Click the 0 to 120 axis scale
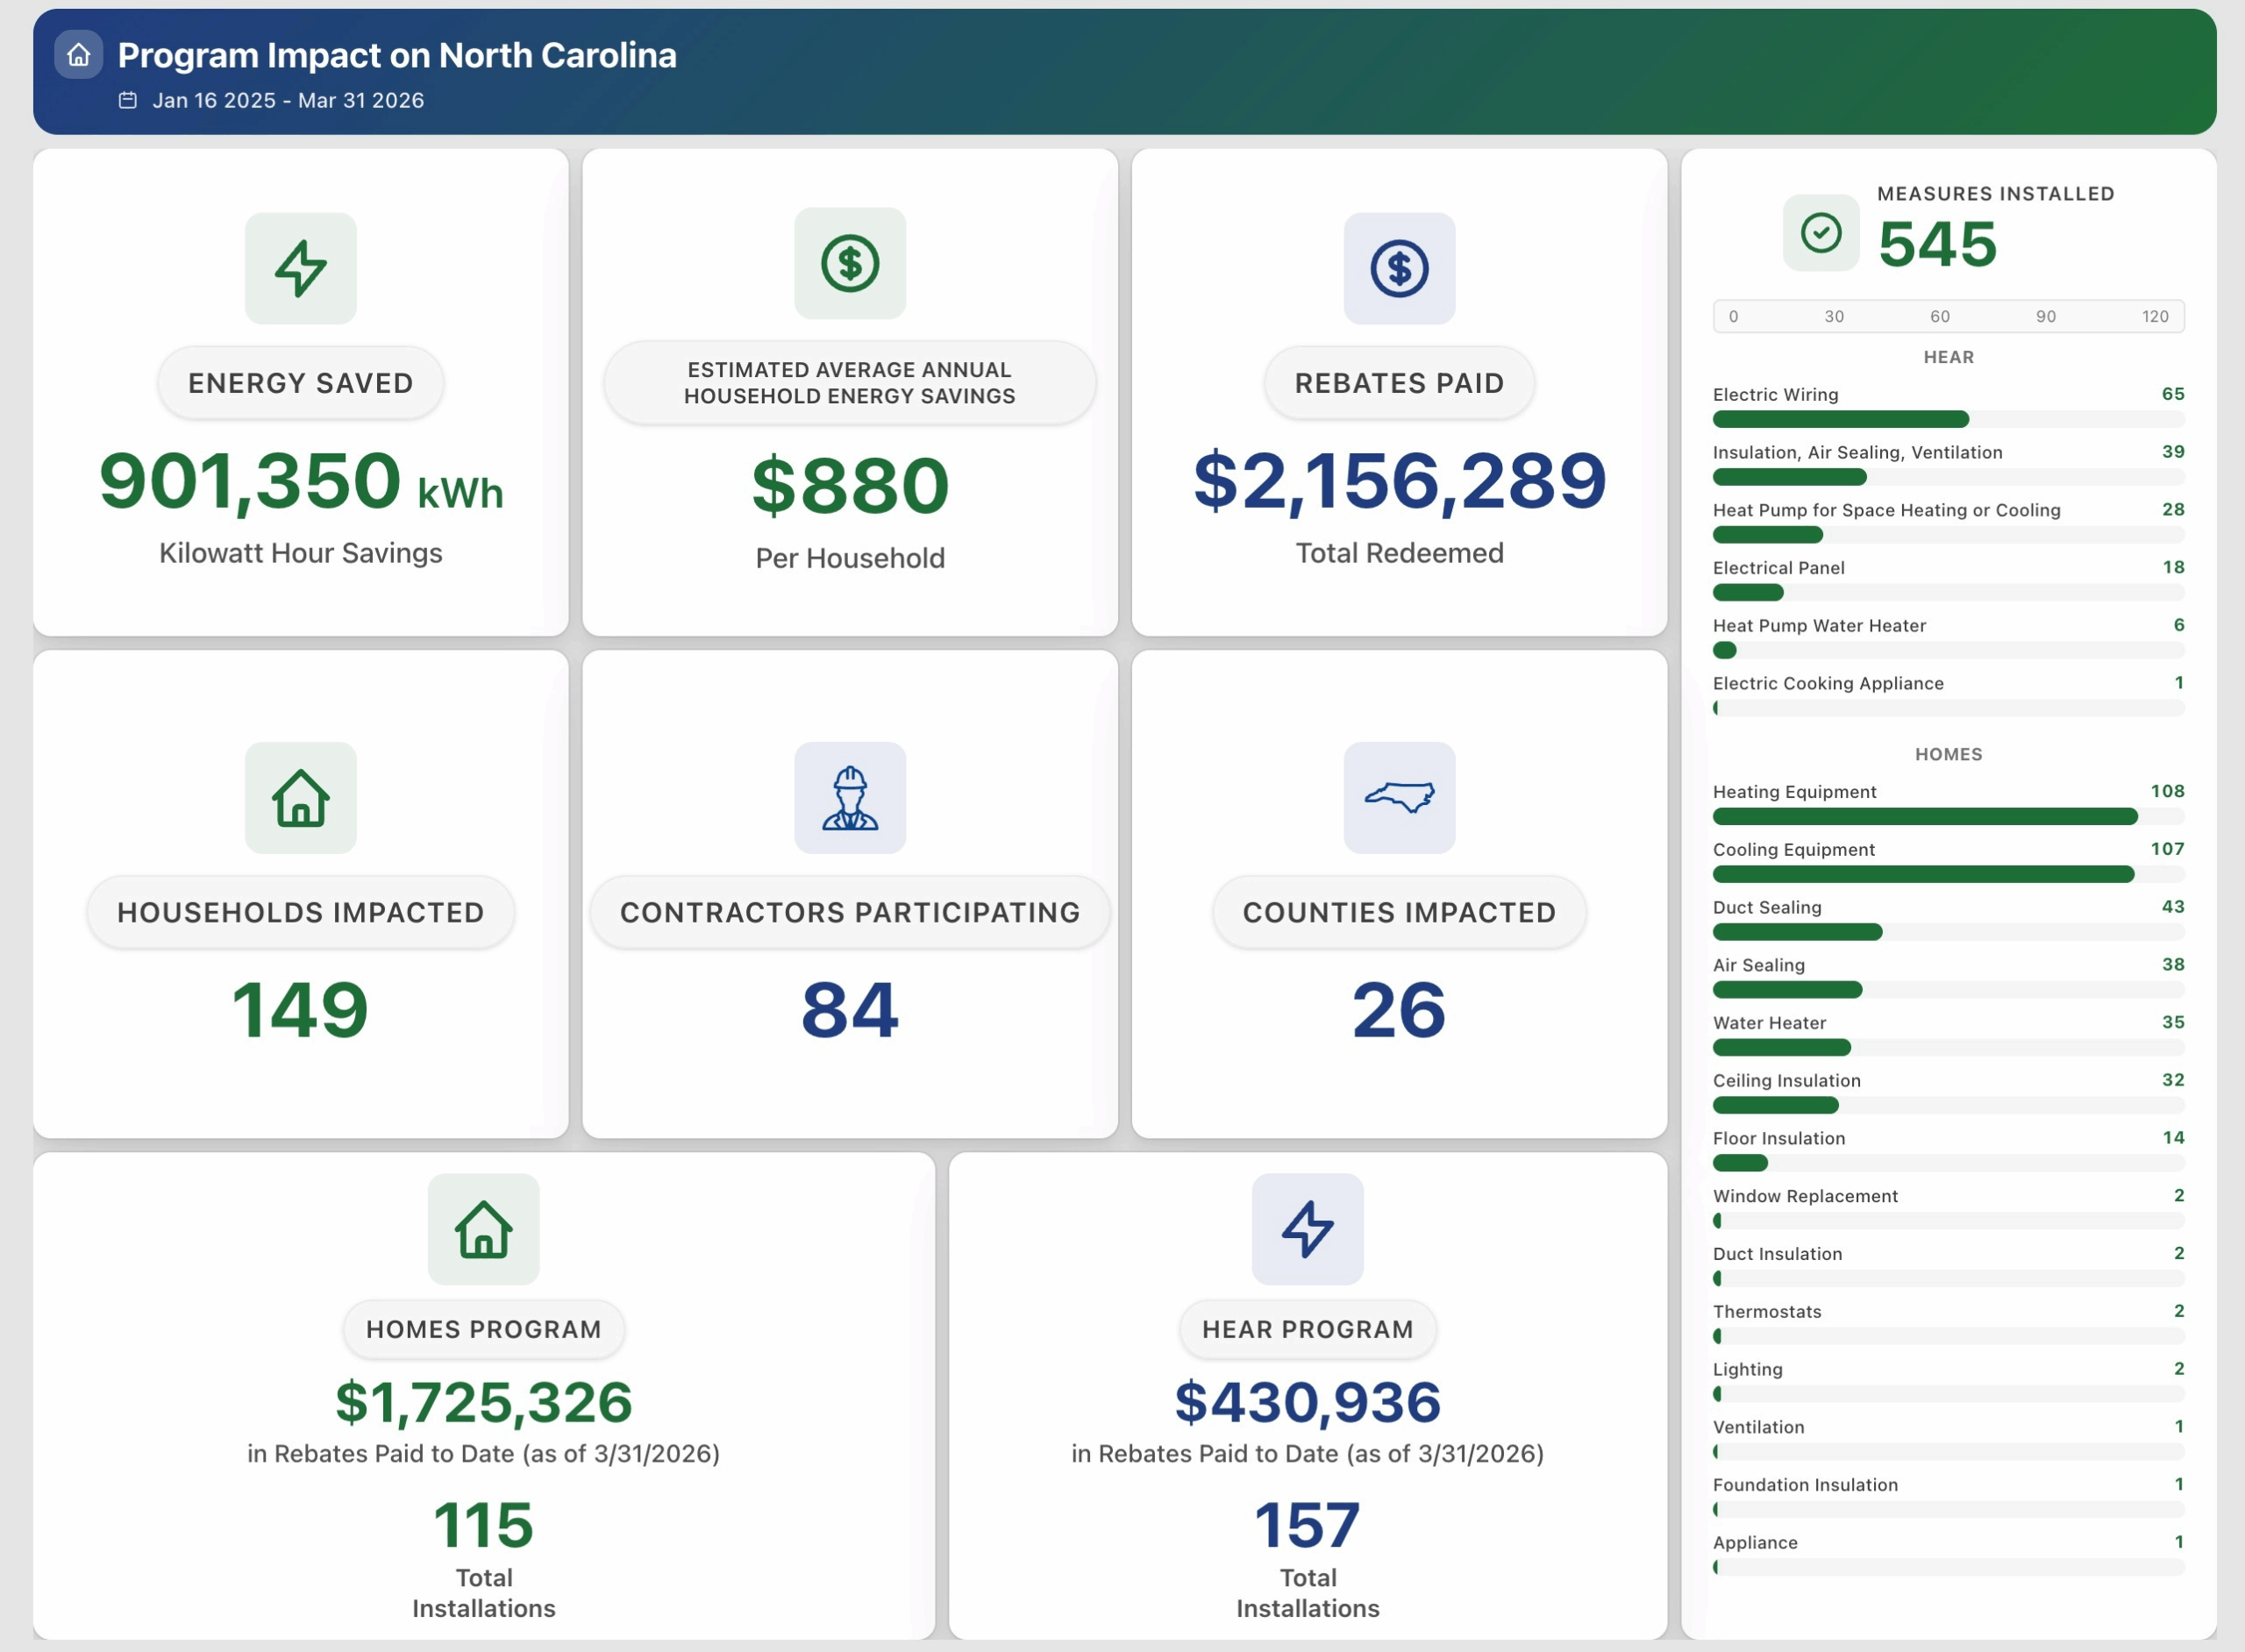2245x1652 pixels. pyautogui.click(x=1948, y=316)
